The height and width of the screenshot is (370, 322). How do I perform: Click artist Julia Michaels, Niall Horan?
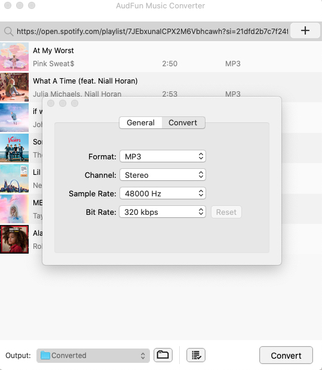tap(77, 94)
